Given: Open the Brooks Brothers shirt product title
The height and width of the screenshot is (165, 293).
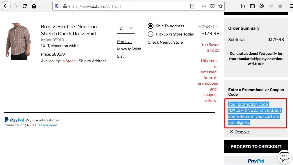Looking at the screenshot, I should [x=69, y=30].
